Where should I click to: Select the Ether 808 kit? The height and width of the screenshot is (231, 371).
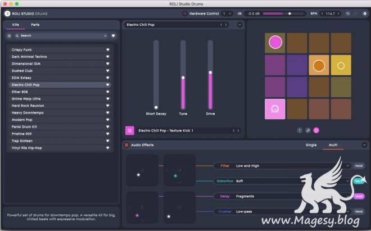[60, 92]
